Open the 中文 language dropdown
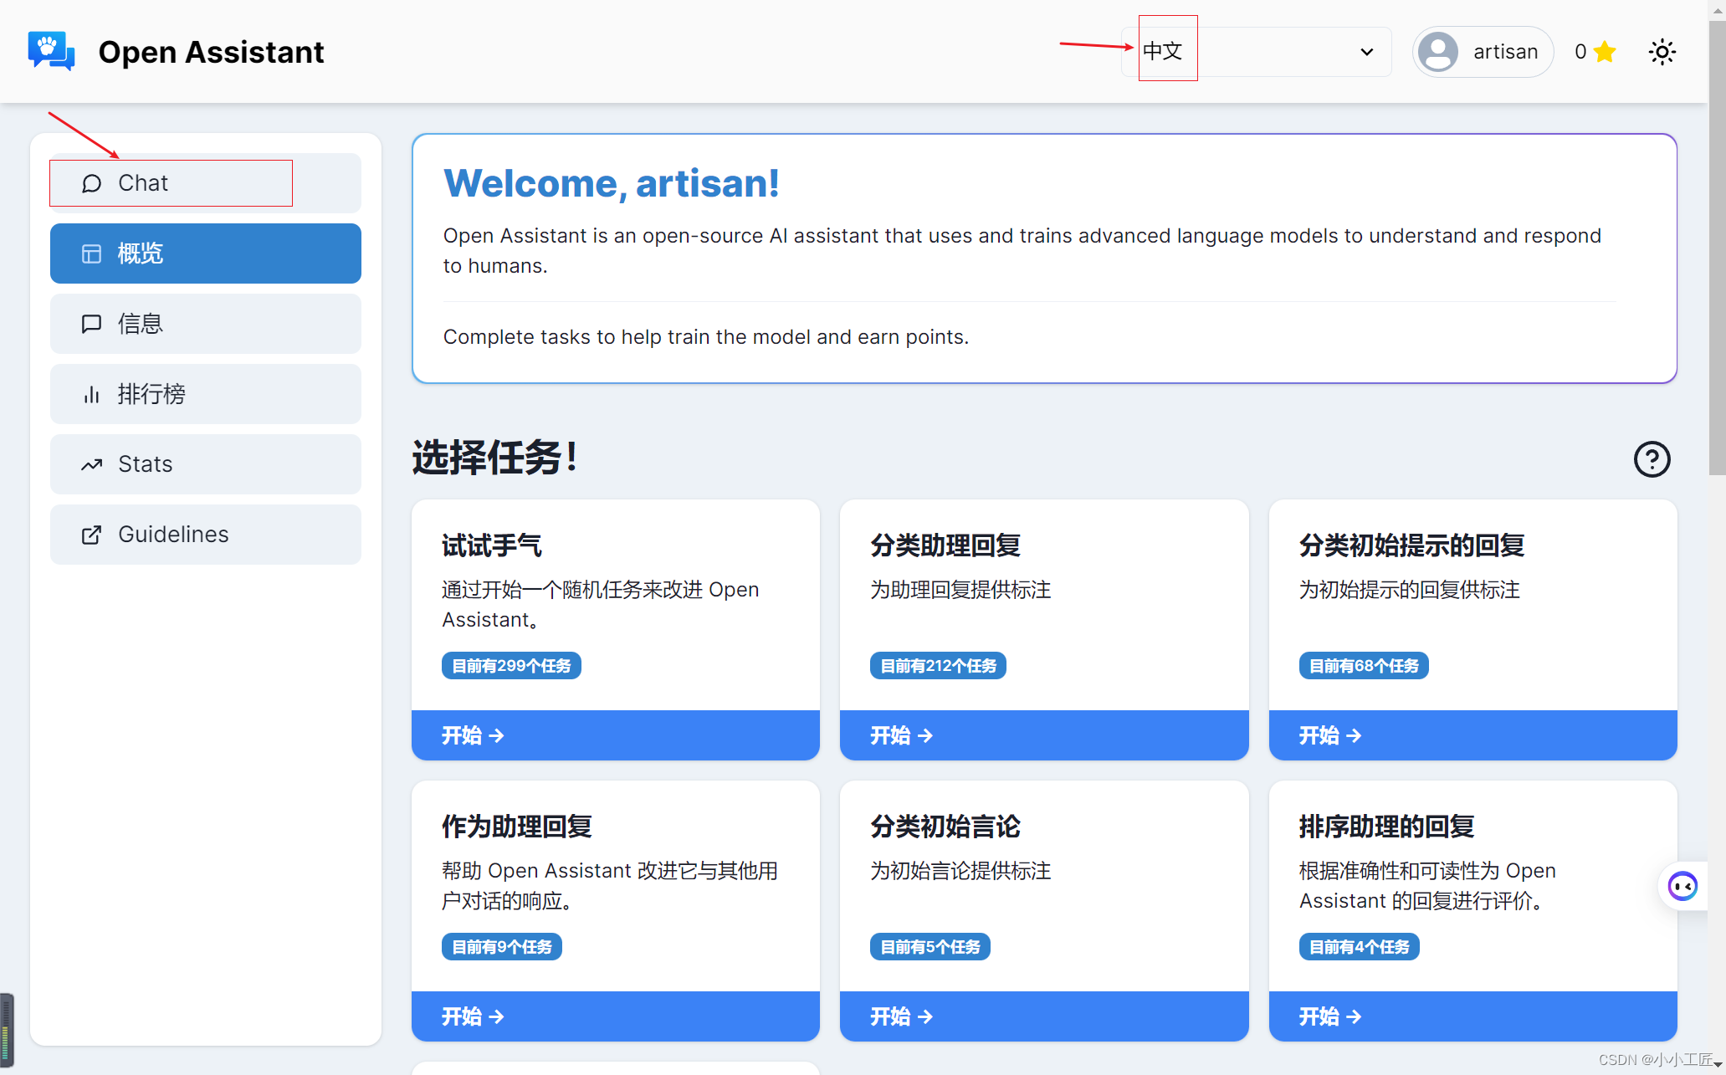The height and width of the screenshot is (1075, 1726). [x=1255, y=51]
